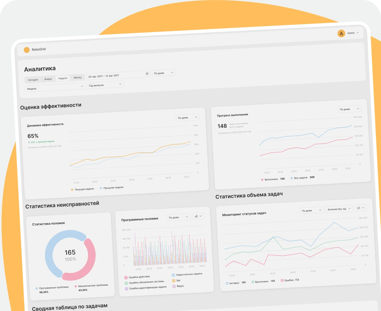The image size is (381, 311).
Task: Click the 165 total in the donut center
Action: 70,253
